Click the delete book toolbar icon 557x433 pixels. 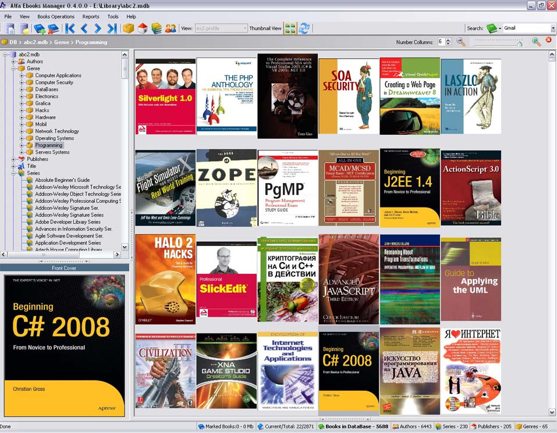point(54,28)
